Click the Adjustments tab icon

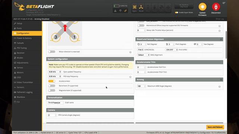point(15,63)
